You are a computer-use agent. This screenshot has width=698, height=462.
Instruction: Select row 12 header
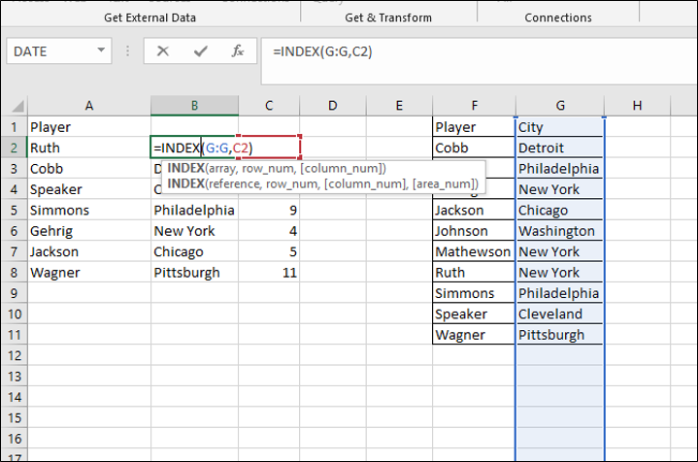pyautogui.click(x=14, y=355)
